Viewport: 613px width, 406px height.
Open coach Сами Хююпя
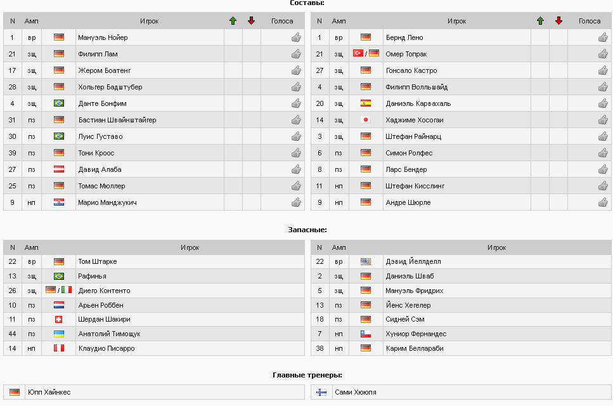point(356,392)
